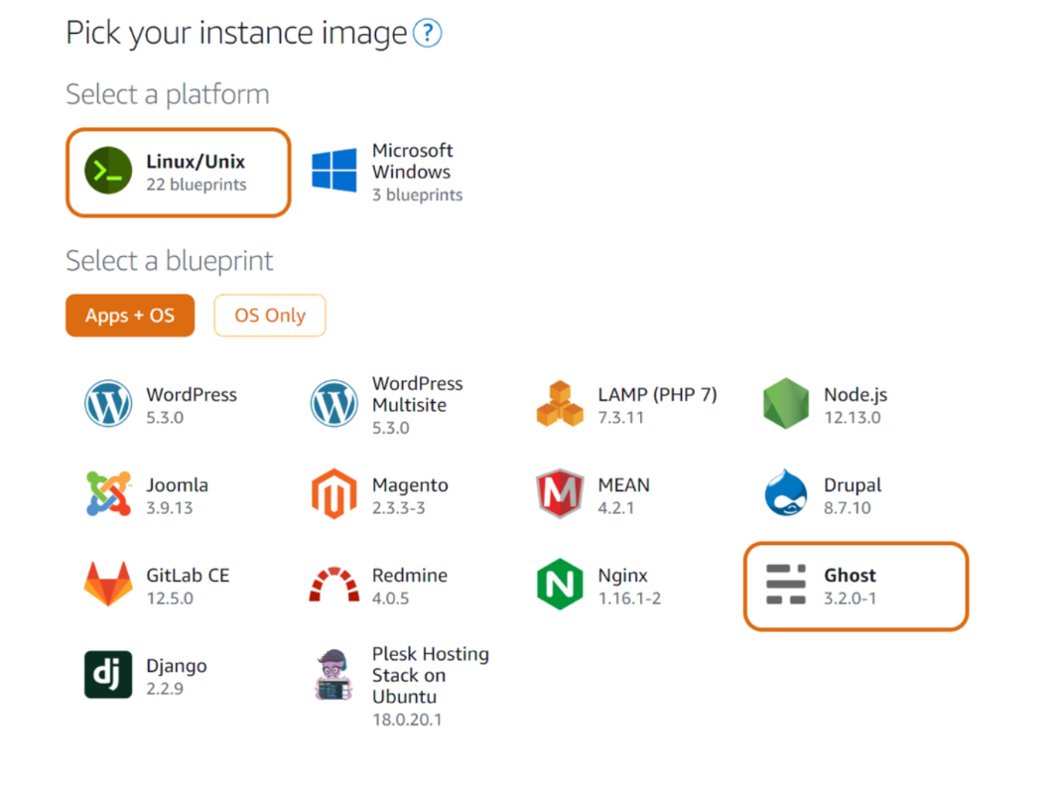Screen dimensions: 1053x796
Task: Click the Plesk Hosting Stack text
Action: click(430, 675)
